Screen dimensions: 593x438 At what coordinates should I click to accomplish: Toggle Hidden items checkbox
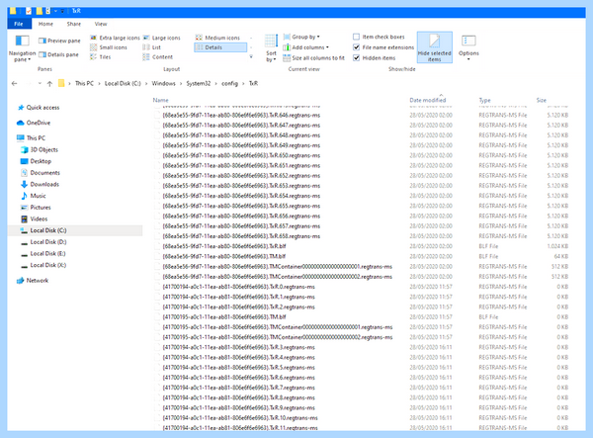(x=356, y=58)
